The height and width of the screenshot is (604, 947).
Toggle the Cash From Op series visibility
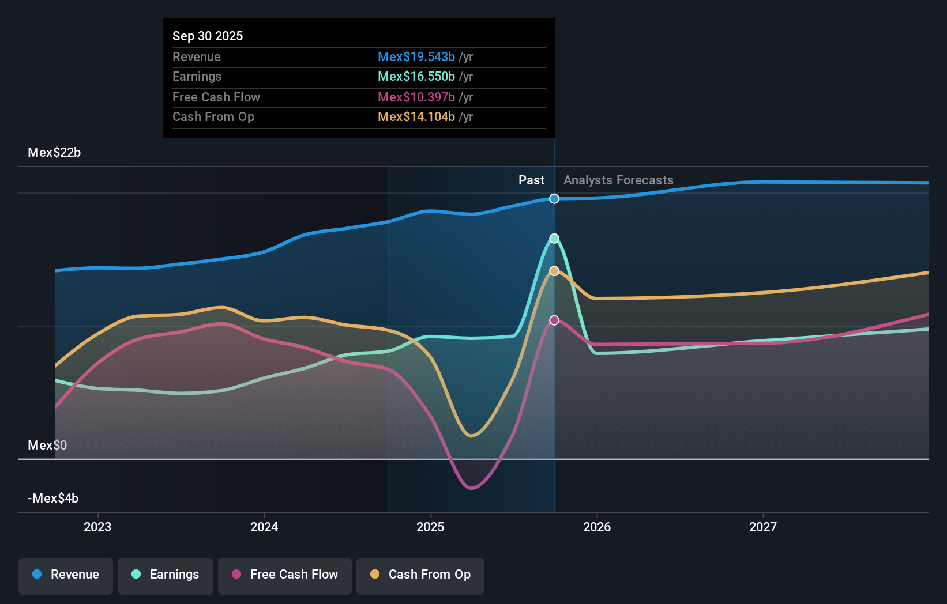[x=420, y=575]
